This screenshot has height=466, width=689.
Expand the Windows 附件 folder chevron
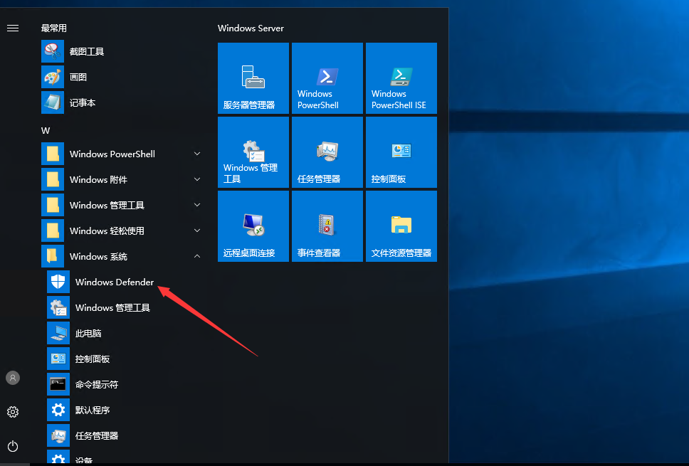tap(197, 179)
